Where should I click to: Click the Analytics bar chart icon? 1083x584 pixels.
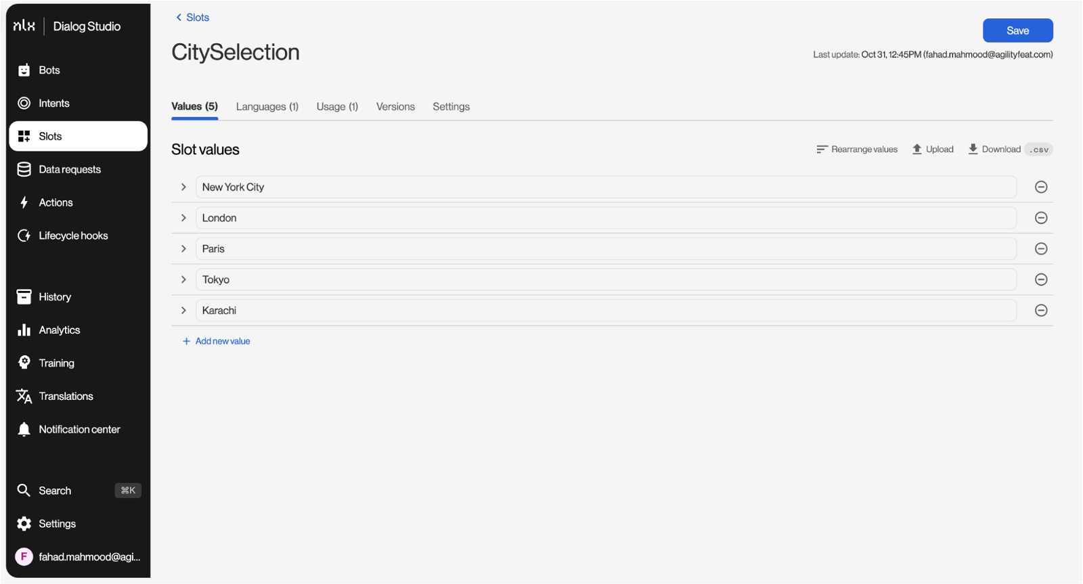(24, 330)
